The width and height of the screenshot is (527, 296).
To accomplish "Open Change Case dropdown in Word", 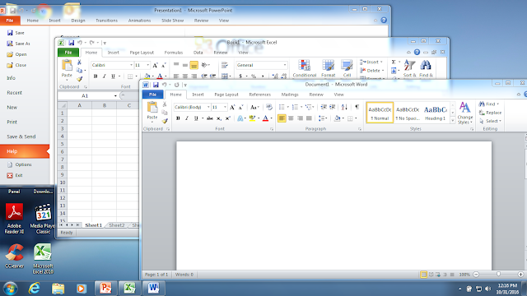I will (254, 108).
